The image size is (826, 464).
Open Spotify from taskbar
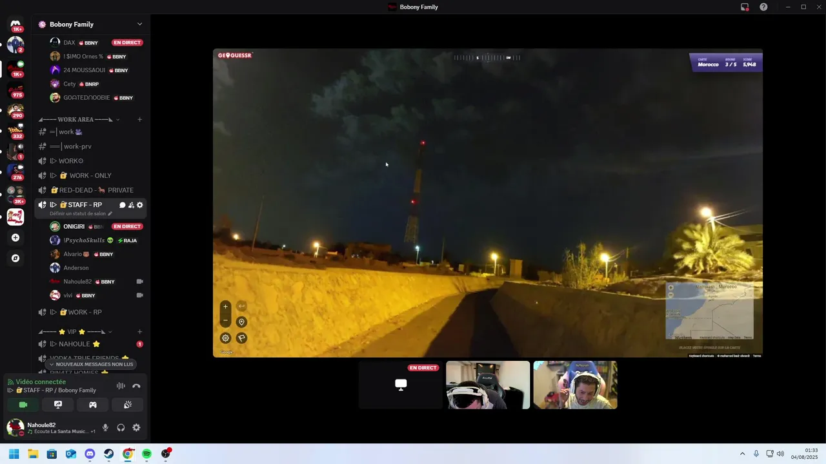(146, 454)
